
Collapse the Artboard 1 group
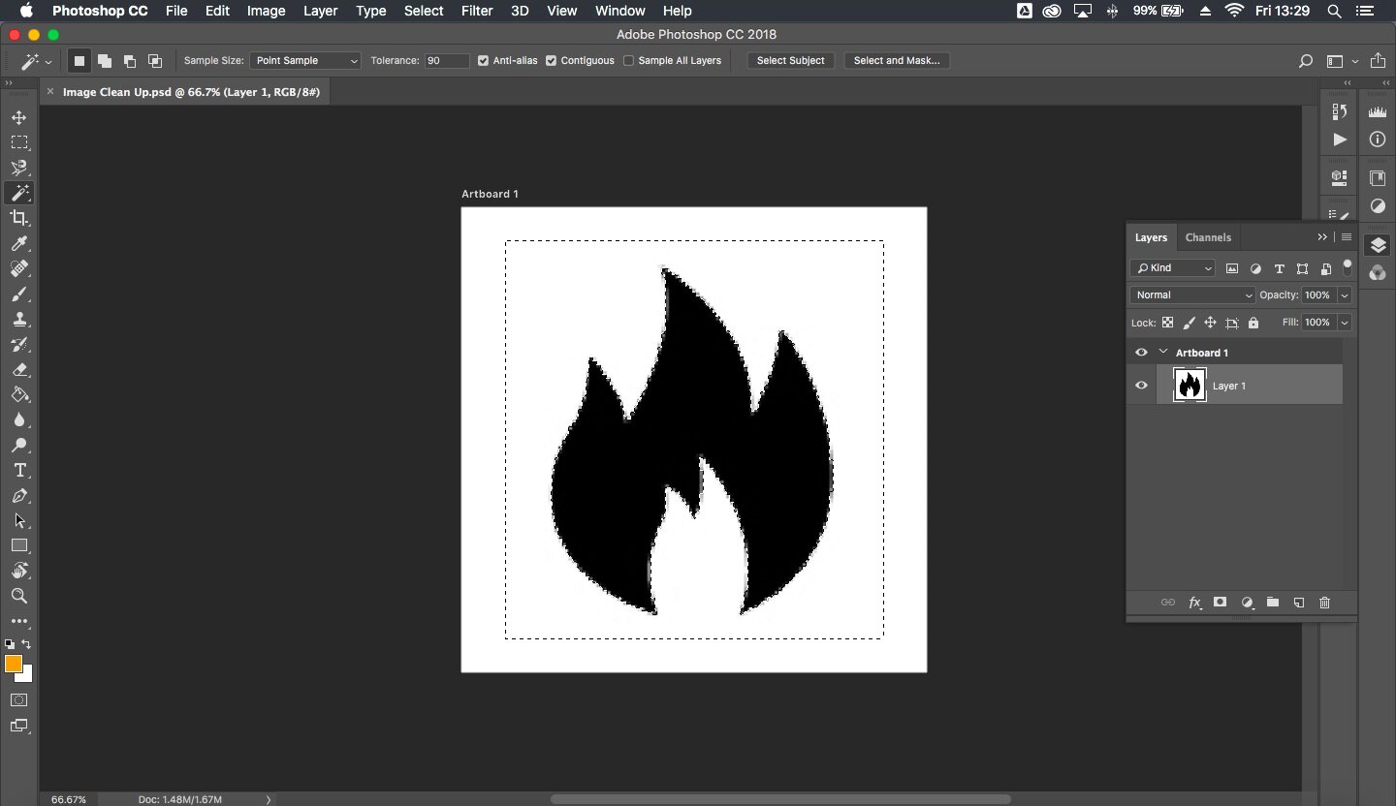point(1163,352)
